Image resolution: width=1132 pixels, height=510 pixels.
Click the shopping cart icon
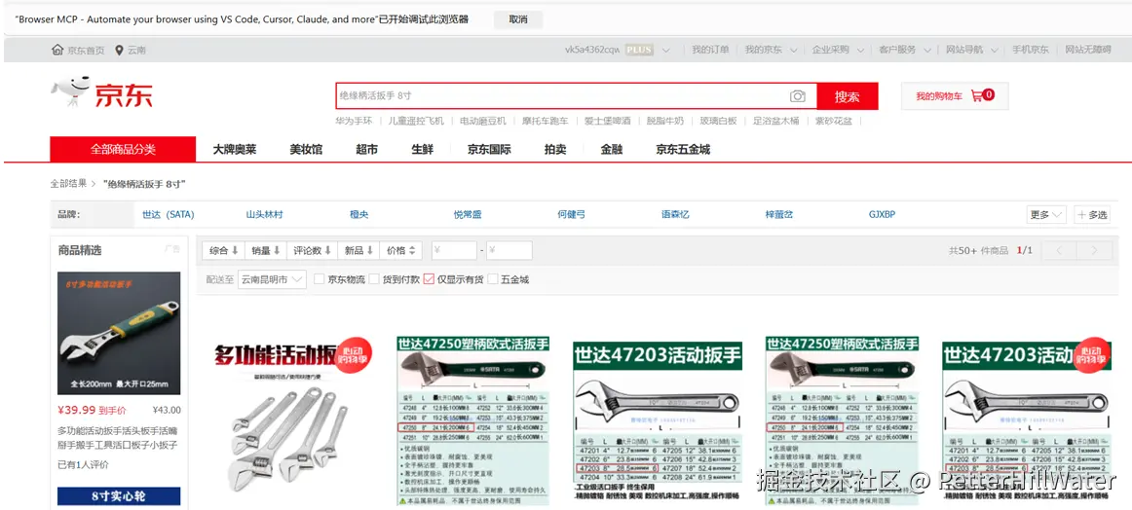977,95
